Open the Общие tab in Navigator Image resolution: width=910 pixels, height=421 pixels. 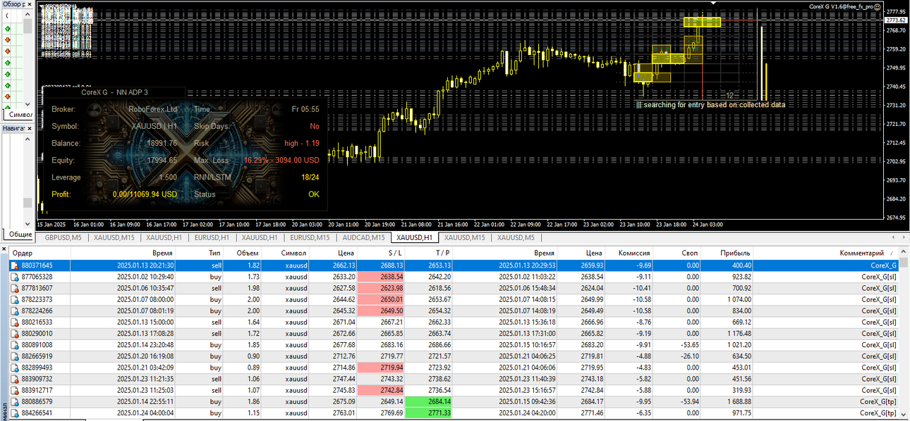pyautogui.click(x=19, y=234)
